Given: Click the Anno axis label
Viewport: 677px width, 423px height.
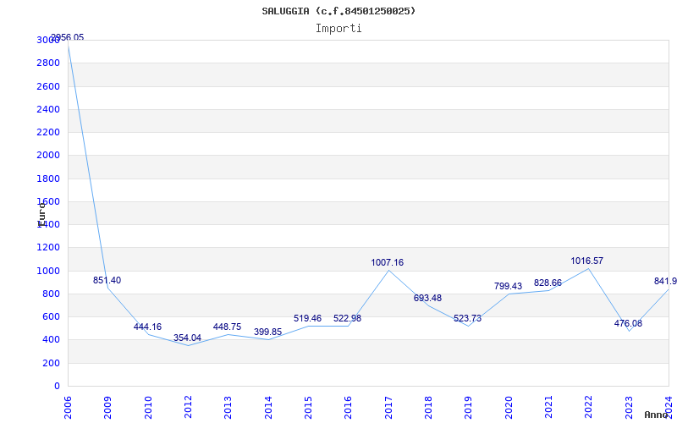Looking at the screenshot, I should (656, 415).
